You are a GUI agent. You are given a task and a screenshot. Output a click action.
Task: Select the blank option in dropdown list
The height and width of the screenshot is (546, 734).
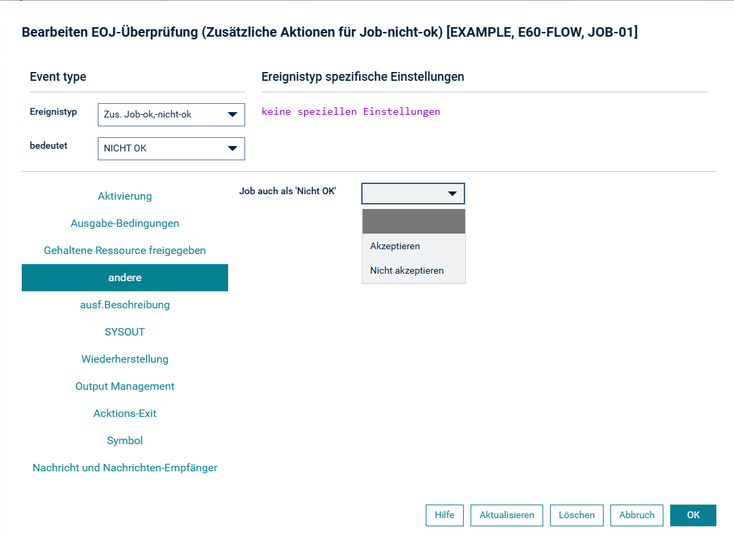tap(414, 221)
